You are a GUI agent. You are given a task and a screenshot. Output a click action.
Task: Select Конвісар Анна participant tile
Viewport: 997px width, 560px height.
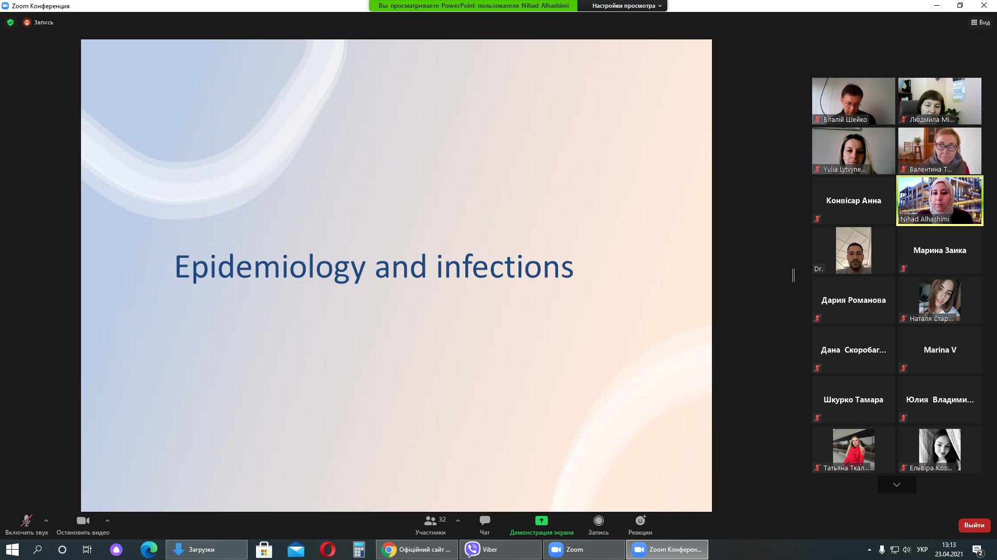click(854, 201)
